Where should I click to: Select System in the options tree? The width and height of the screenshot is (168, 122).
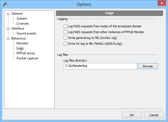[22, 18]
